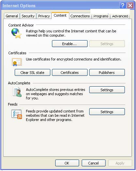Close the Internet Options dialog
136x171 pixels.
tap(130, 5)
